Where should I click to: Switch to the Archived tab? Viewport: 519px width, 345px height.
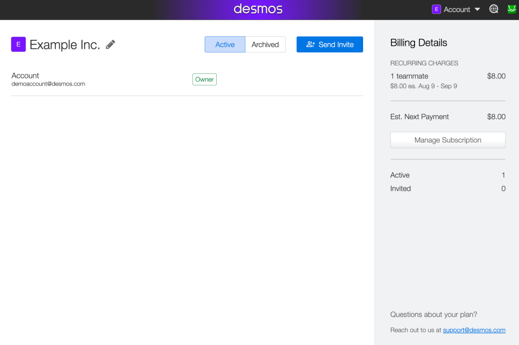point(265,44)
